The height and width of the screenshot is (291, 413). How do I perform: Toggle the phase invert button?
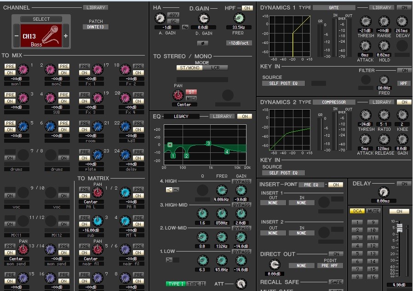[202, 43]
